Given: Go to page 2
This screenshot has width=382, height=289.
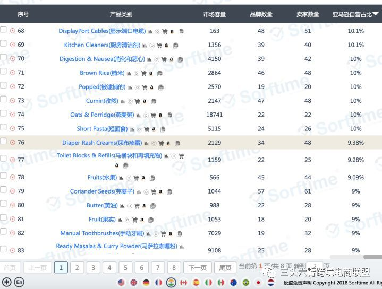Looking at the screenshot, I should point(77,268).
